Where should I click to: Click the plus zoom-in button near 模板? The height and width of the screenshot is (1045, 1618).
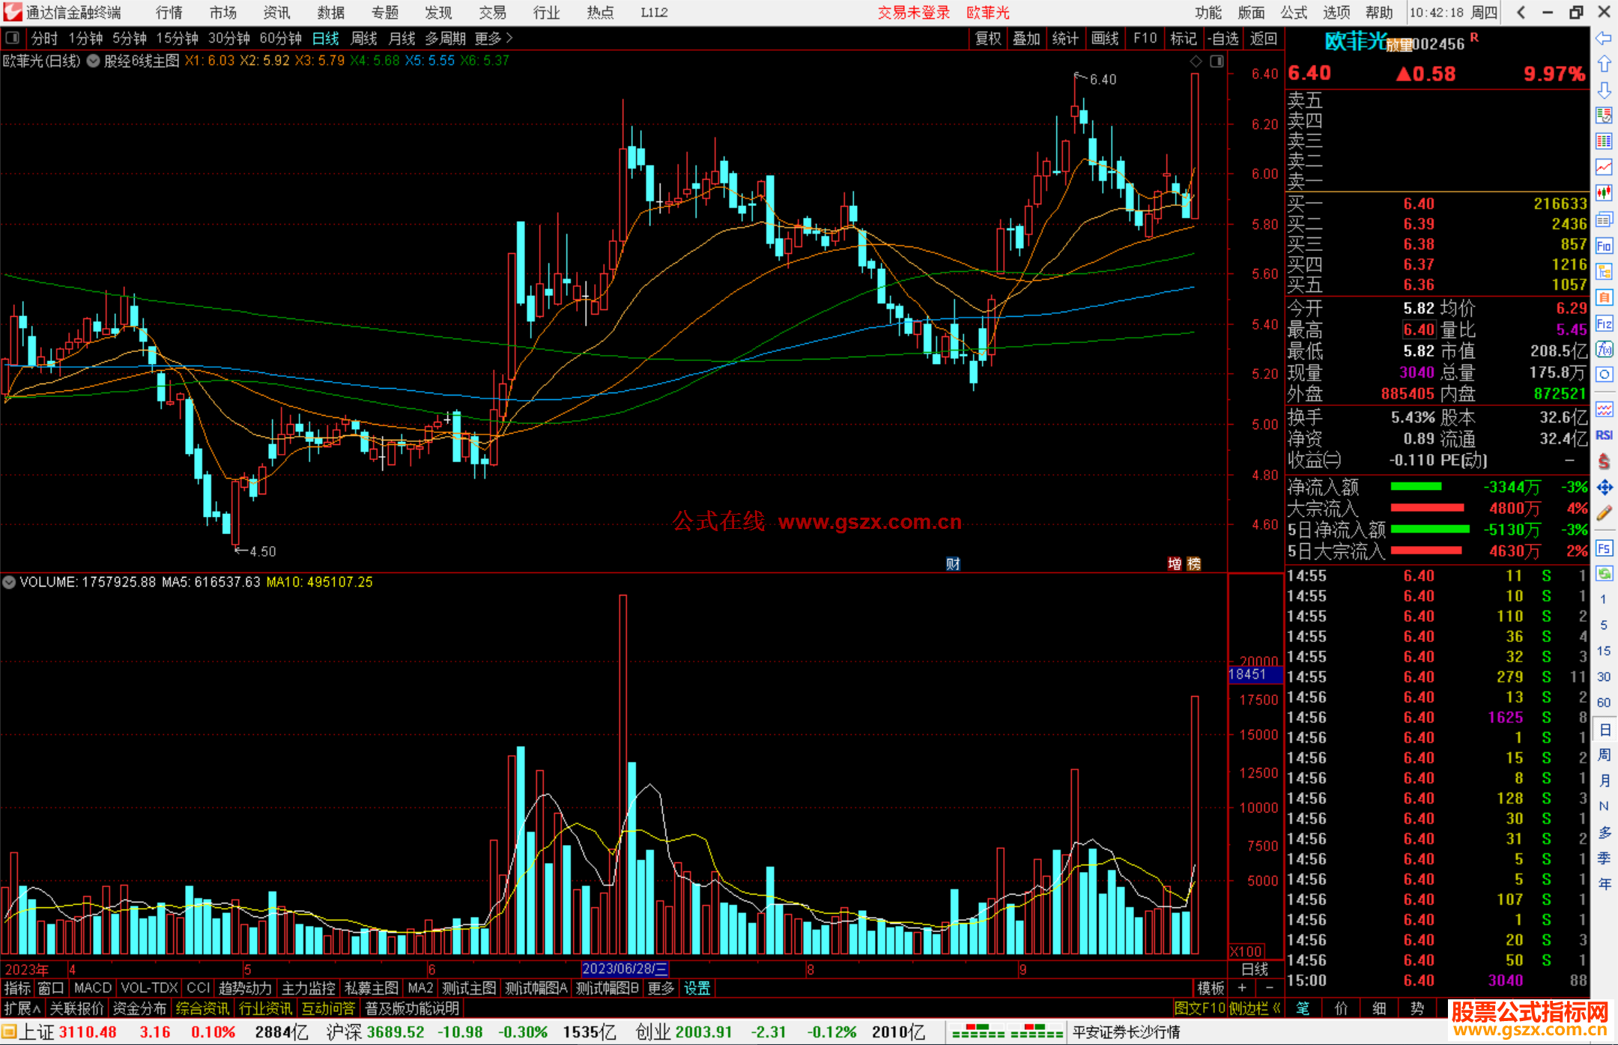coord(1243,989)
